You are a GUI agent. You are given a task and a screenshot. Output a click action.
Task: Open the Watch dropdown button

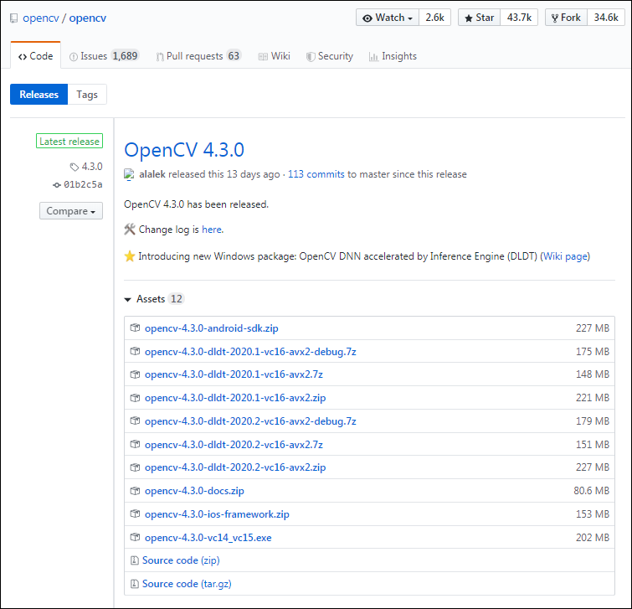[388, 18]
